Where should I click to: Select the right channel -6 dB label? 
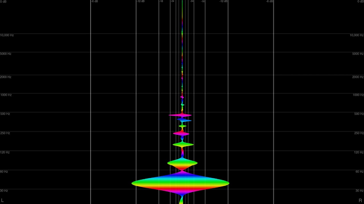pyautogui.click(x=270, y=1)
